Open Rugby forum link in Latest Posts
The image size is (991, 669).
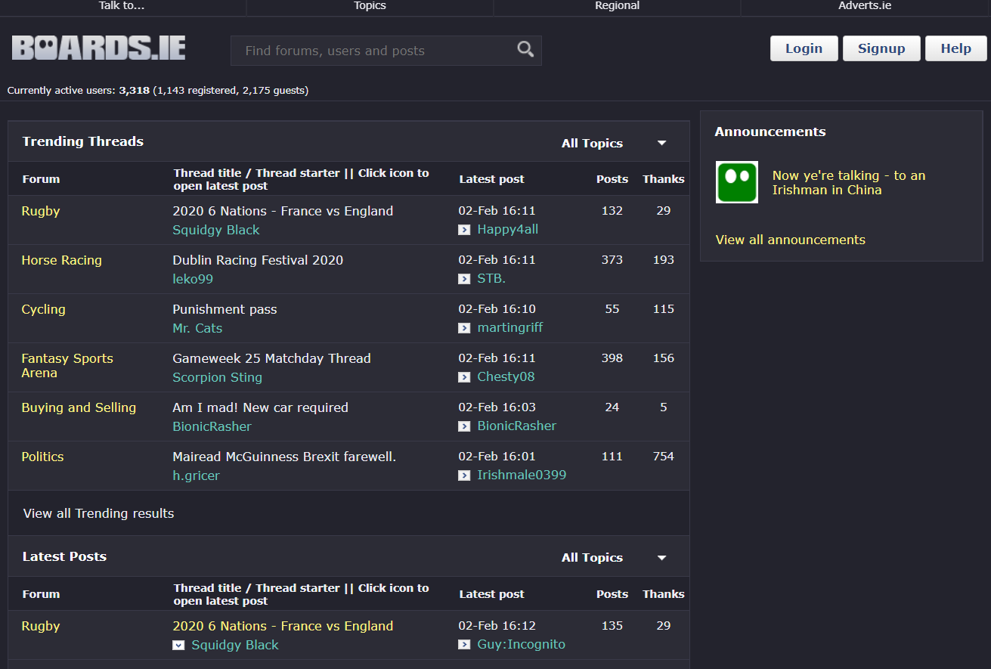pyautogui.click(x=41, y=626)
